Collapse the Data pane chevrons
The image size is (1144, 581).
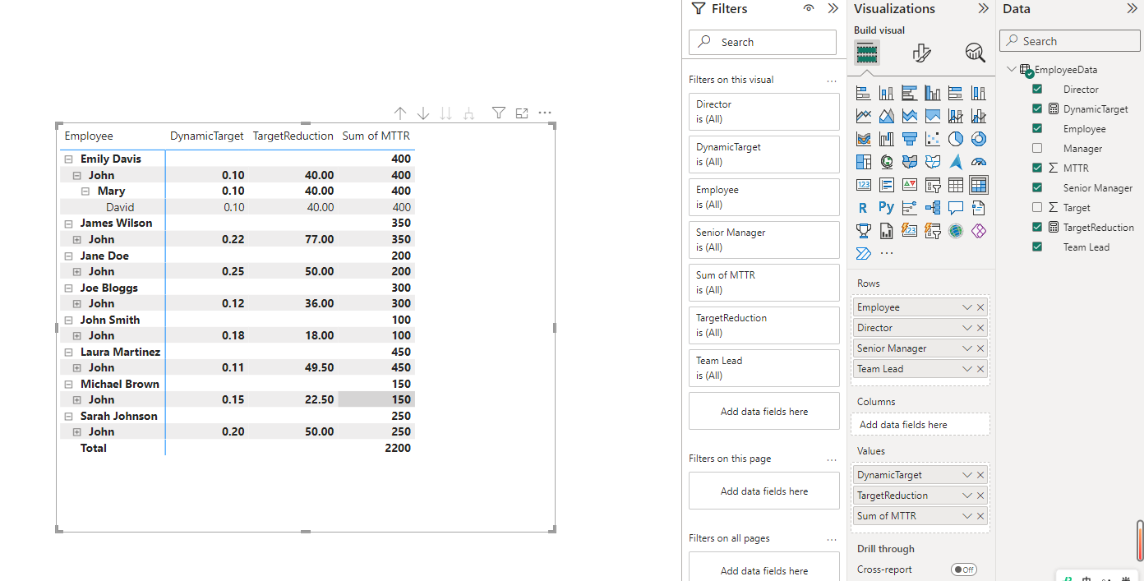tap(1132, 8)
